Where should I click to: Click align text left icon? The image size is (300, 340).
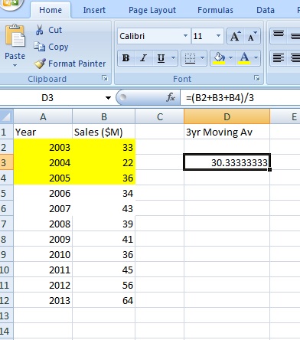click(x=279, y=57)
